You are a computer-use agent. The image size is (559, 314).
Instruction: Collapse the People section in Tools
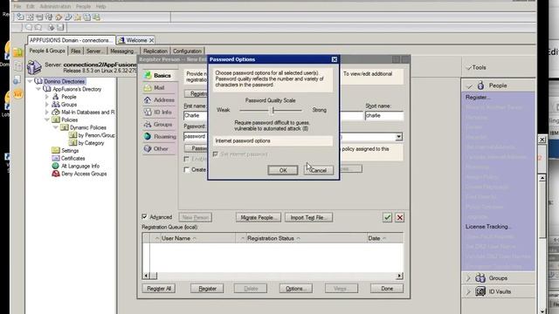click(x=469, y=85)
